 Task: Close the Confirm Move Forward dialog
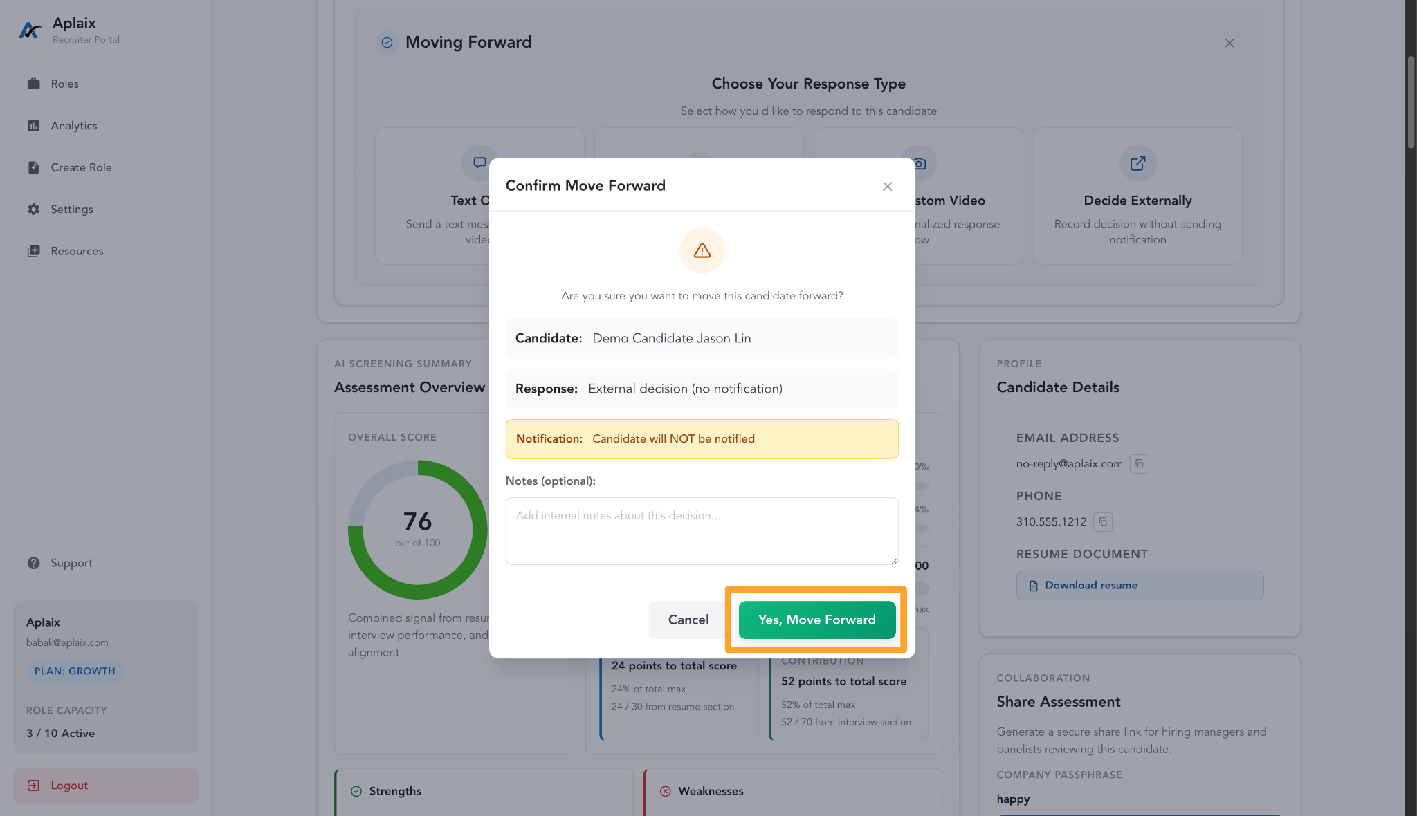point(888,187)
